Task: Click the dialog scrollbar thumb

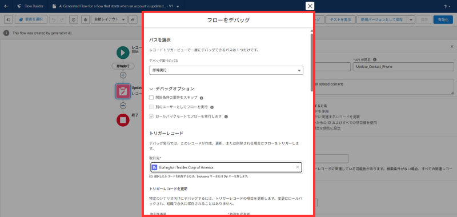Action: click(x=312, y=62)
